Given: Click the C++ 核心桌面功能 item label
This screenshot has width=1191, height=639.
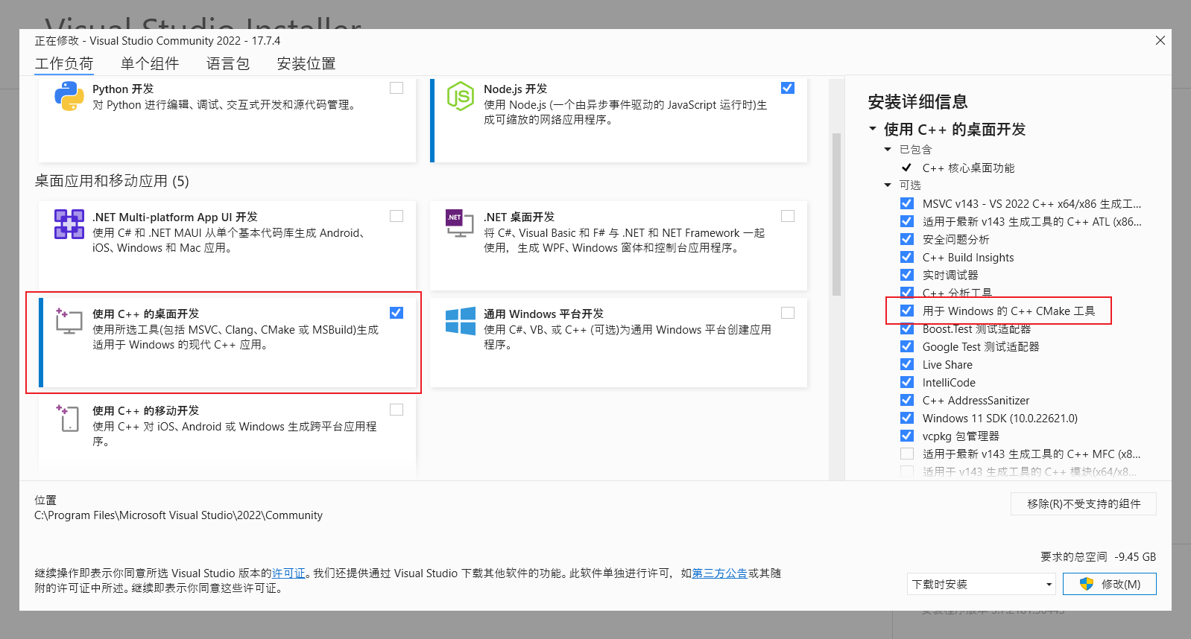Looking at the screenshot, I should pyautogui.click(x=968, y=168).
